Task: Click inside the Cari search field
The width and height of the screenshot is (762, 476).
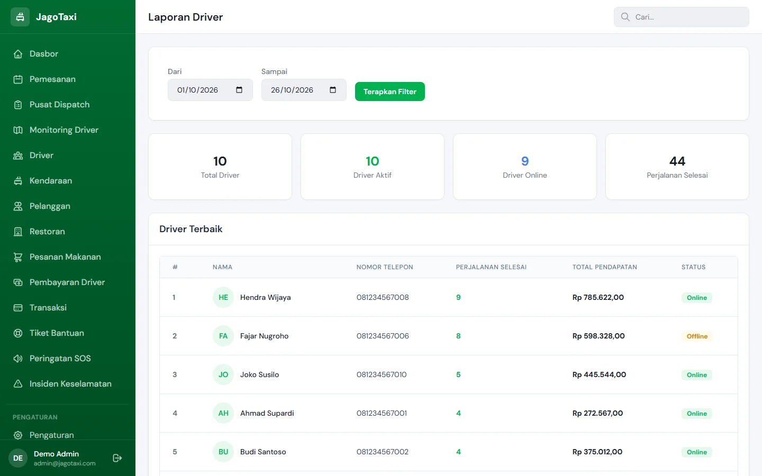Action: pos(682,17)
